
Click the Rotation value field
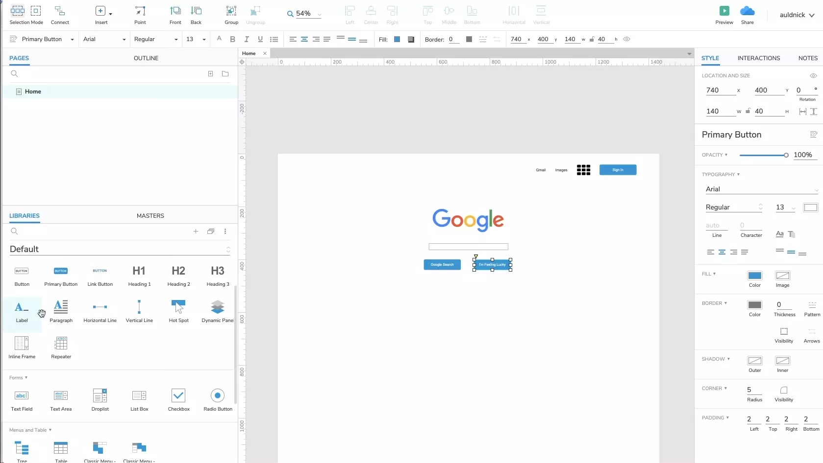[x=806, y=90]
